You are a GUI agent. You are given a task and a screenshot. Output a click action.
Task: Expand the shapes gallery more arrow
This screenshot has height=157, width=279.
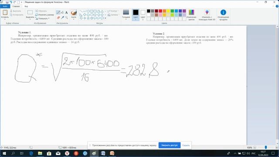click(x=105, y=18)
